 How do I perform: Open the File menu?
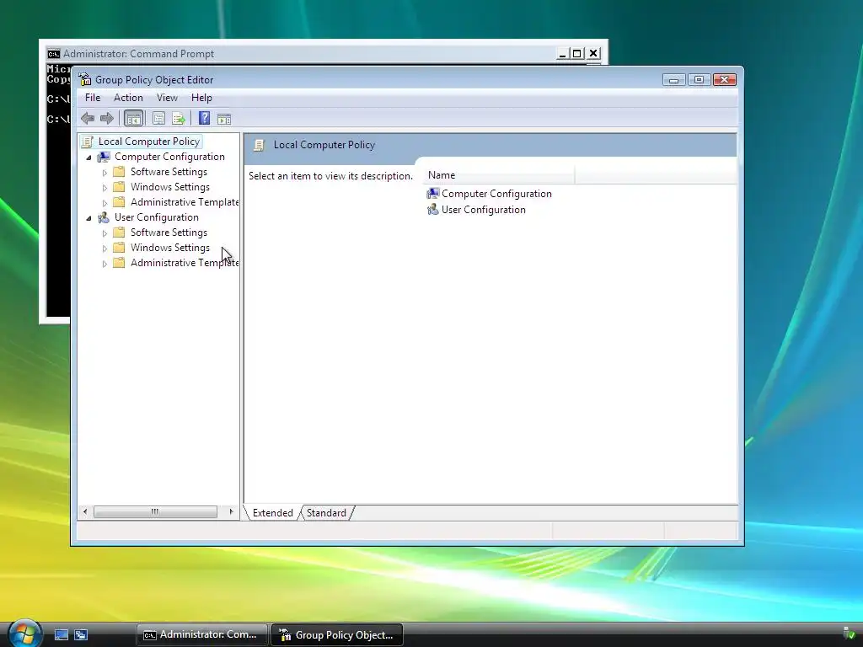pyautogui.click(x=93, y=98)
